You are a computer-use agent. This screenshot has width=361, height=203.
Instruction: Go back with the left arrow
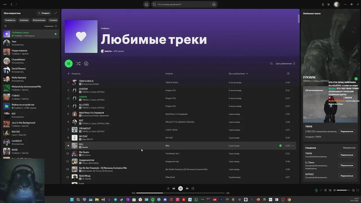pyautogui.click(x=12, y=4)
